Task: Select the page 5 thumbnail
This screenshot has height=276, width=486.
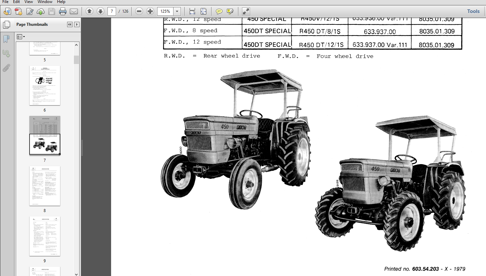Action: (x=45, y=49)
